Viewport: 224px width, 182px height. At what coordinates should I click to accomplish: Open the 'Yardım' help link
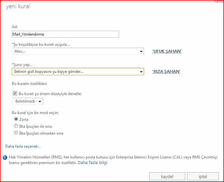point(218,2)
